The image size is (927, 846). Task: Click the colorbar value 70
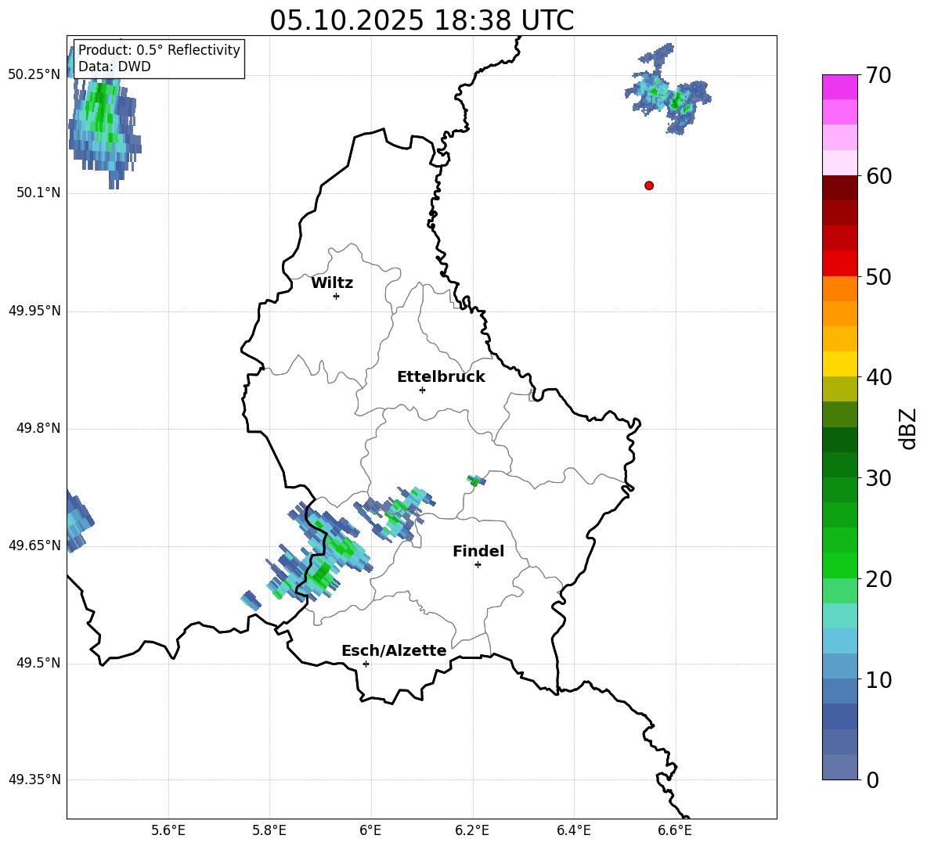878,75
